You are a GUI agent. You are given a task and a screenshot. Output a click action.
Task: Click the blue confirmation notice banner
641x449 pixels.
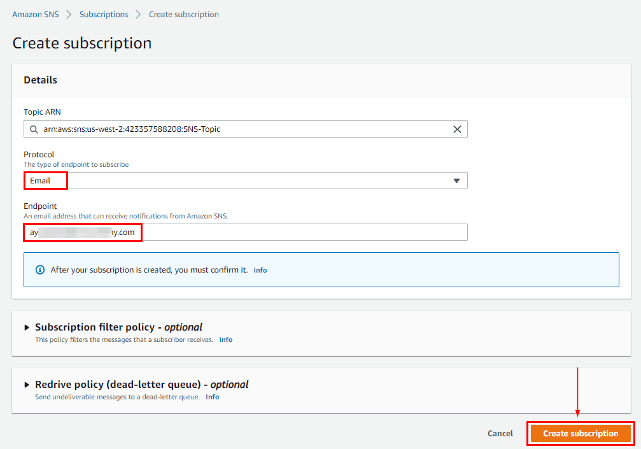(x=321, y=269)
